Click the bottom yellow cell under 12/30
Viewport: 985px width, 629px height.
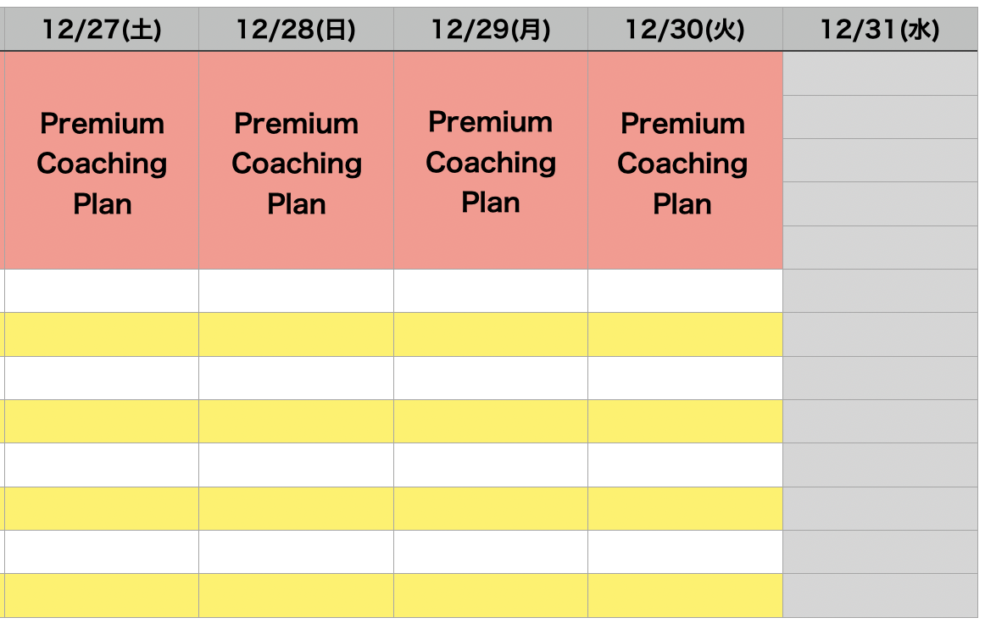685,595
